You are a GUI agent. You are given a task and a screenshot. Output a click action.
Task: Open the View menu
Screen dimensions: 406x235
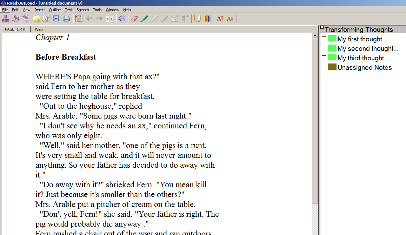pyautogui.click(x=26, y=10)
